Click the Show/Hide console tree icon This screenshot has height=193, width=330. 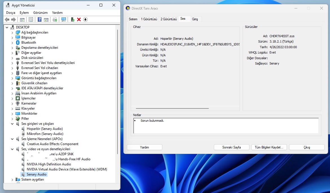coord(22,19)
